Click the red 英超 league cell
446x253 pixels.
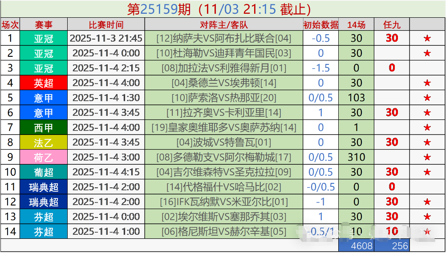[x=44, y=83]
